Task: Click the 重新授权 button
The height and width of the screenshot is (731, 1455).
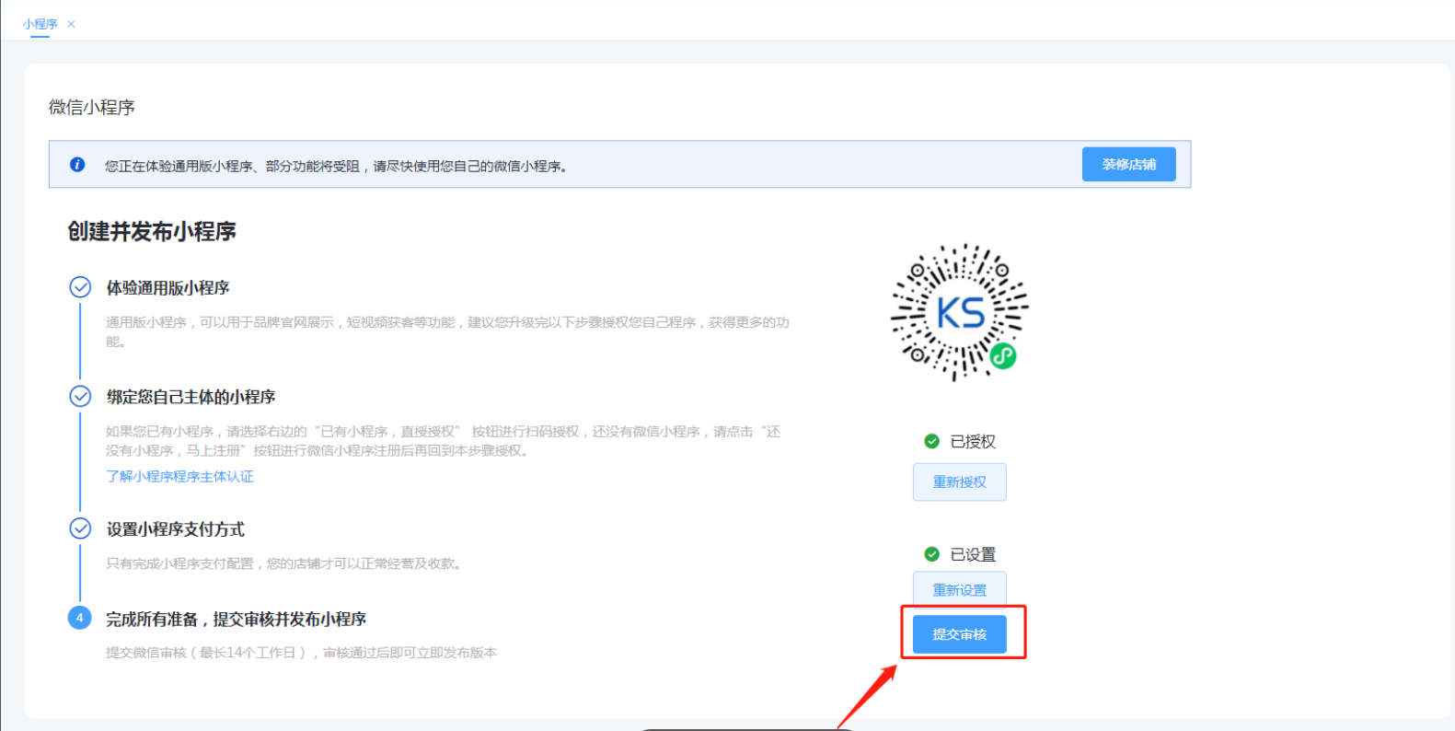Action: tap(959, 482)
